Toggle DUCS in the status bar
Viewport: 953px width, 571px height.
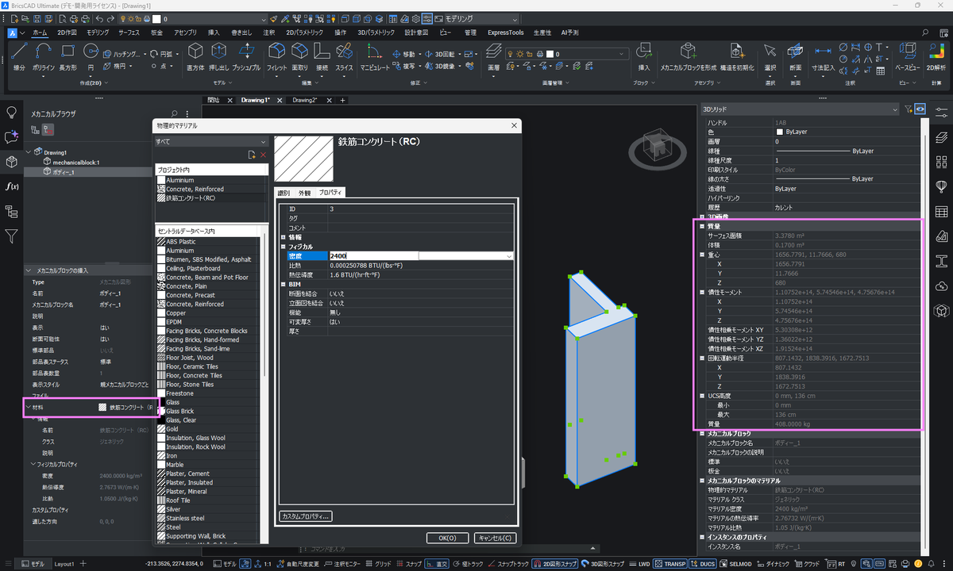click(703, 564)
